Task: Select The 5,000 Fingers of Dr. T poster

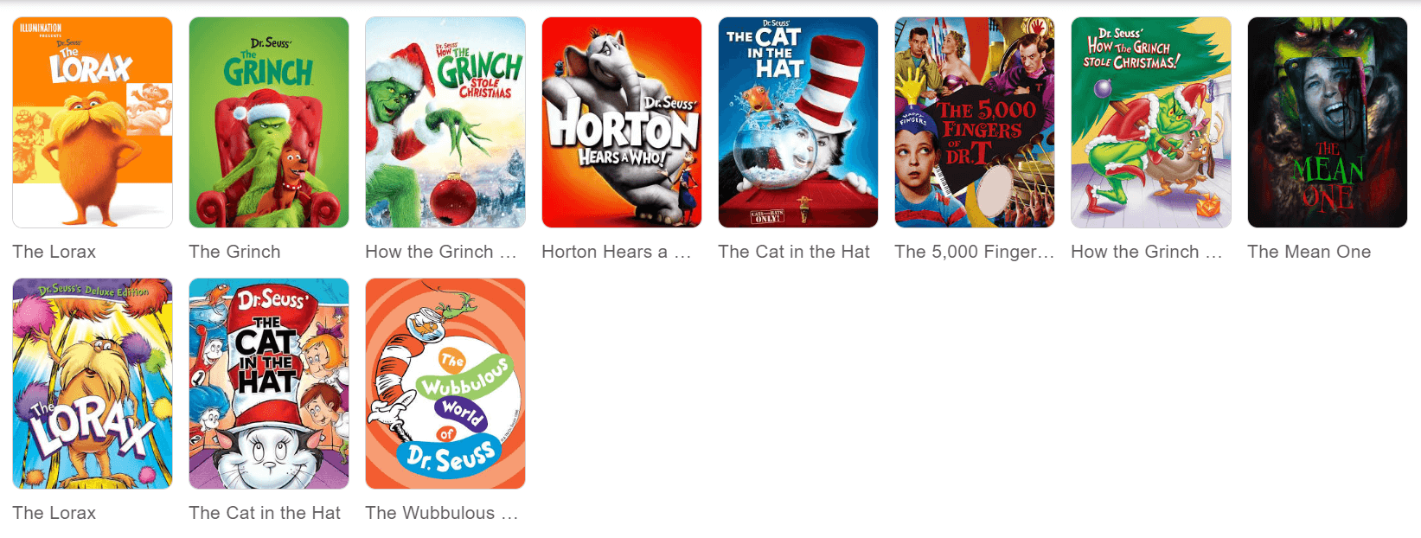Action: [x=975, y=123]
